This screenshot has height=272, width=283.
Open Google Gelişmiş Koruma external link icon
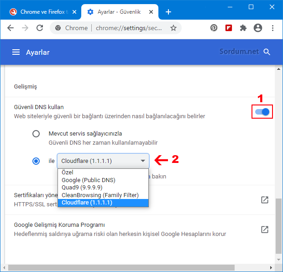[265, 230]
